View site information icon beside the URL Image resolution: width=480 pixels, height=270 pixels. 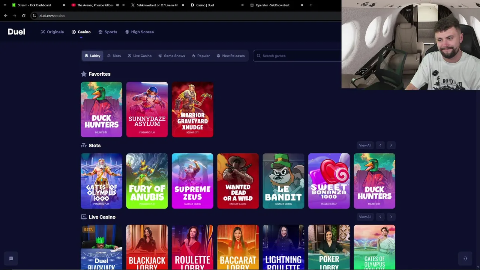pos(34,16)
